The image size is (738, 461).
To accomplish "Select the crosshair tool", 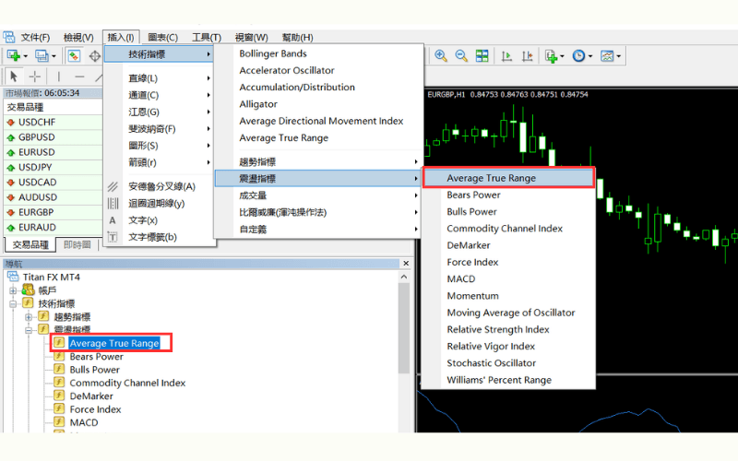I will click(x=35, y=77).
